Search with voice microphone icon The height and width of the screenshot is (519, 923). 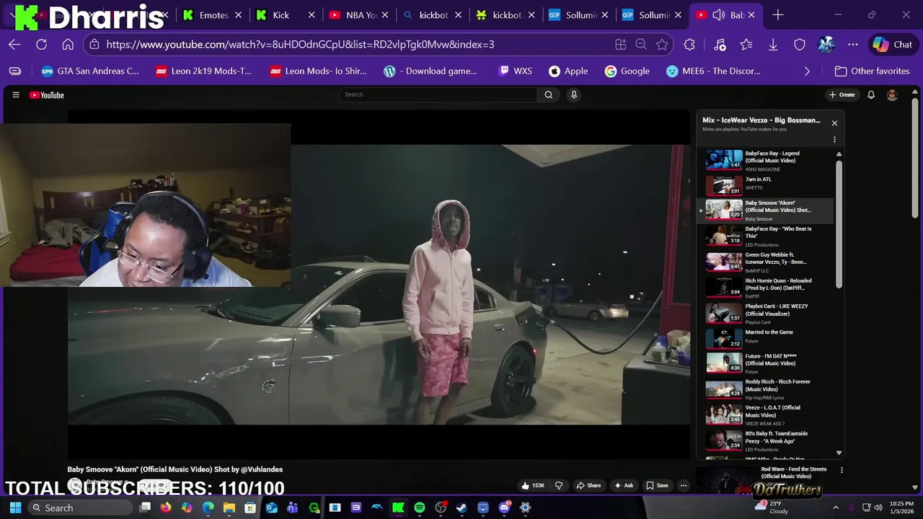point(574,94)
